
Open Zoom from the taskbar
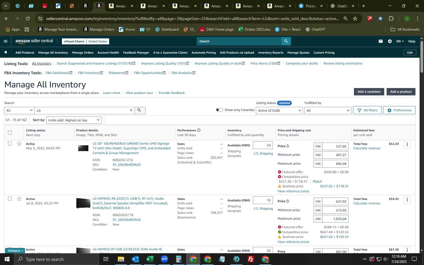[x=164, y=259]
